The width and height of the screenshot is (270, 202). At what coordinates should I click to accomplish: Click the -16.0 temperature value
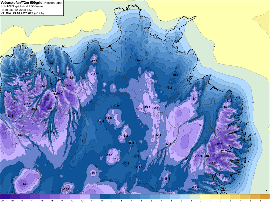click(x=59, y=93)
